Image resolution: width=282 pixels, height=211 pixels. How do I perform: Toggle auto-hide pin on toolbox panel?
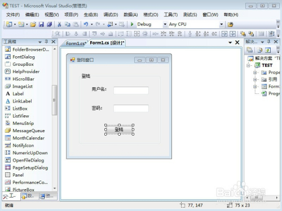tap(46, 42)
